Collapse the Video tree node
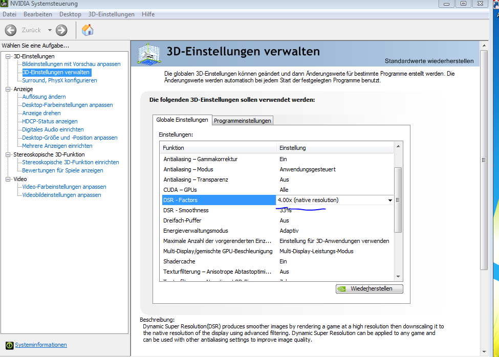This screenshot has width=499, height=357. coord(8,179)
